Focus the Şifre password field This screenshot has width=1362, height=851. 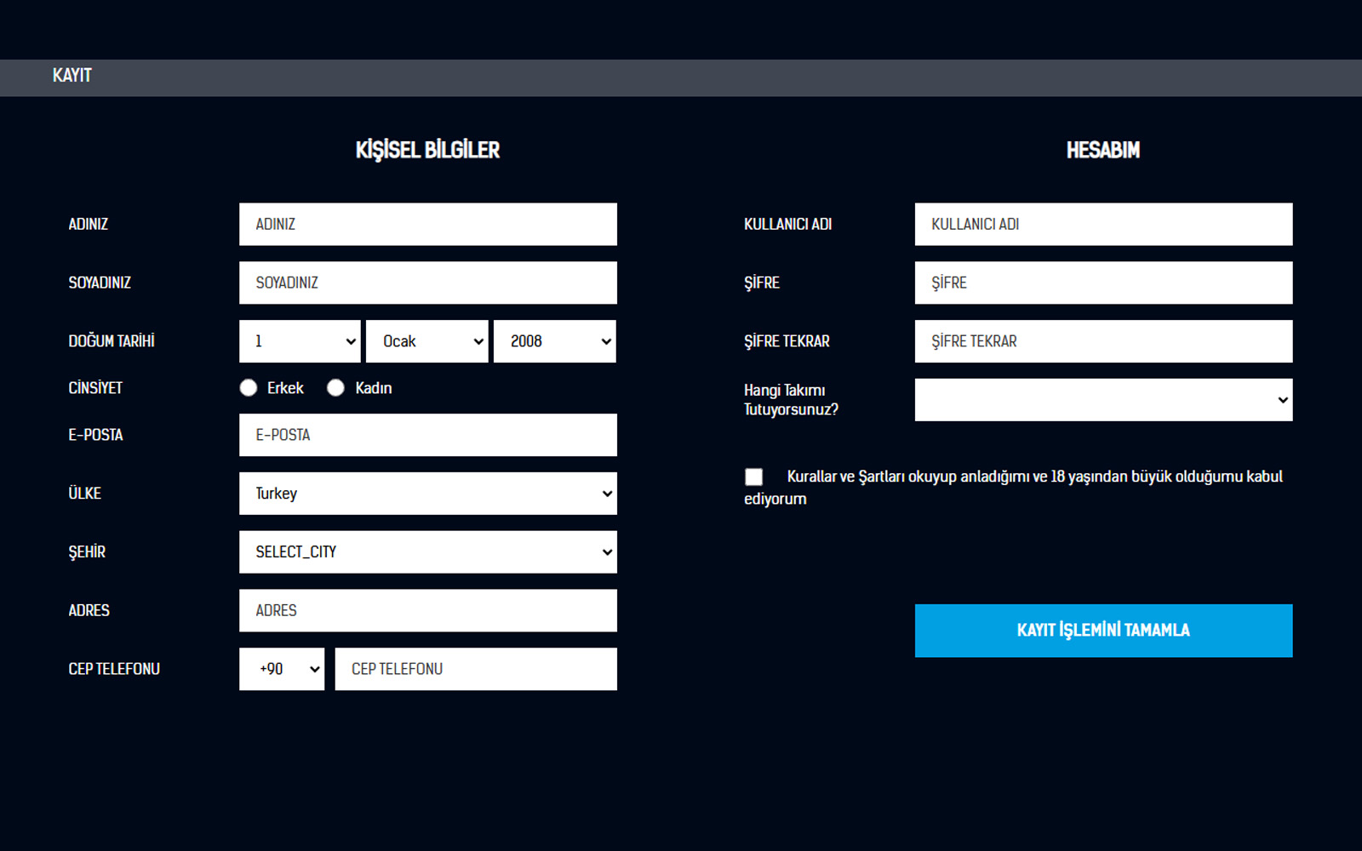click(x=1103, y=283)
